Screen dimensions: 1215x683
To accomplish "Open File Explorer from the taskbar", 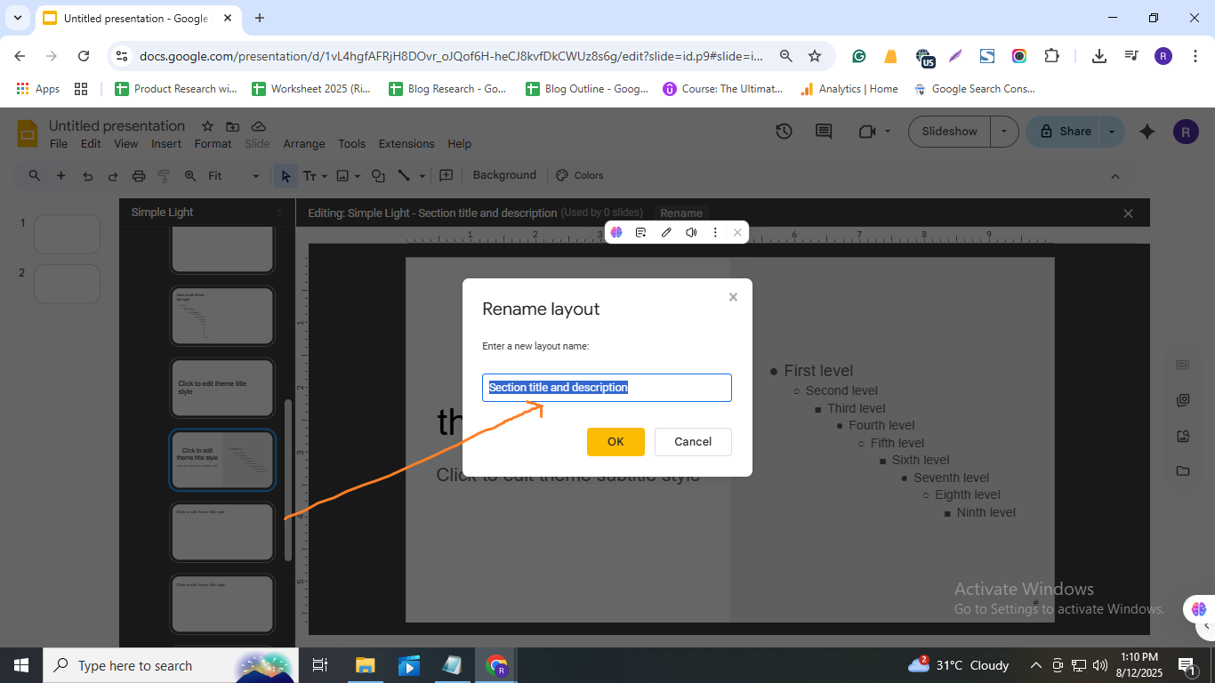I will 365,665.
